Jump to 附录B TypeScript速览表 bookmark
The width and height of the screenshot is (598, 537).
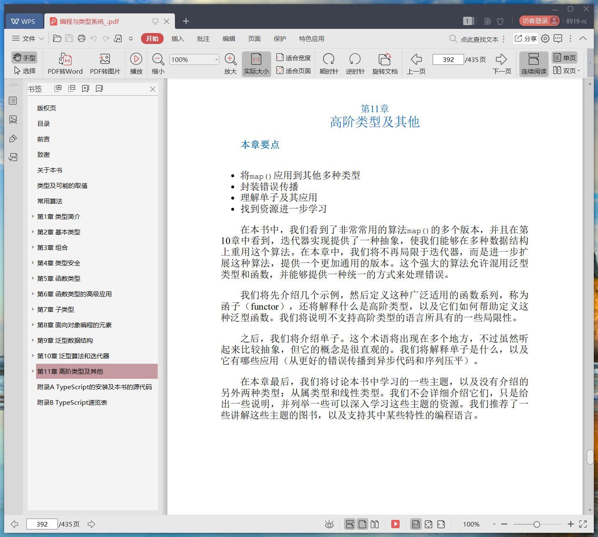coord(72,402)
